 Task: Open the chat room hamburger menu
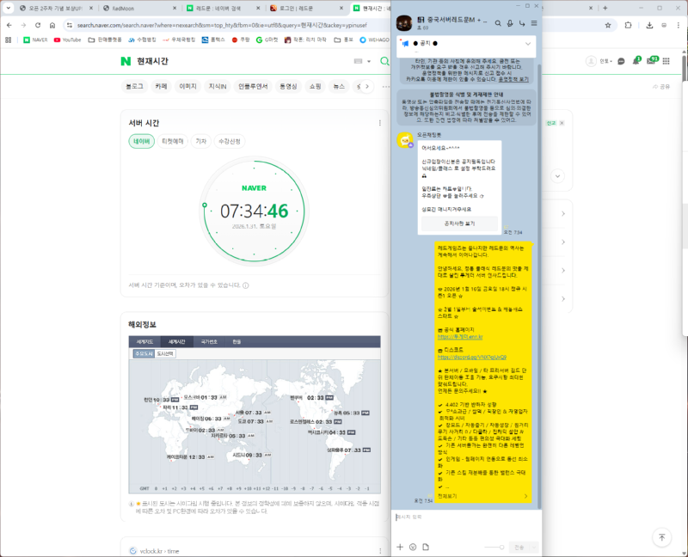tap(534, 23)
